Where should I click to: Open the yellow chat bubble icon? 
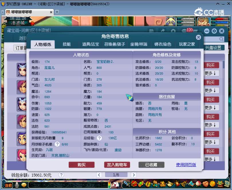24,185
